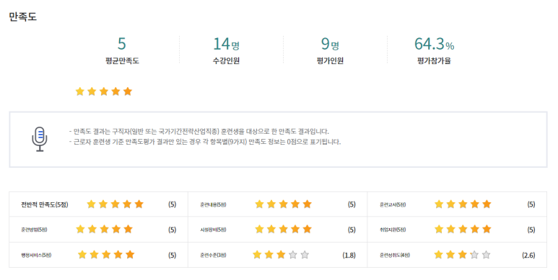The width and height of the screenshot is (558, 280).
Task: Click the 평가참가율 64.3% figure
Action: 434,44
